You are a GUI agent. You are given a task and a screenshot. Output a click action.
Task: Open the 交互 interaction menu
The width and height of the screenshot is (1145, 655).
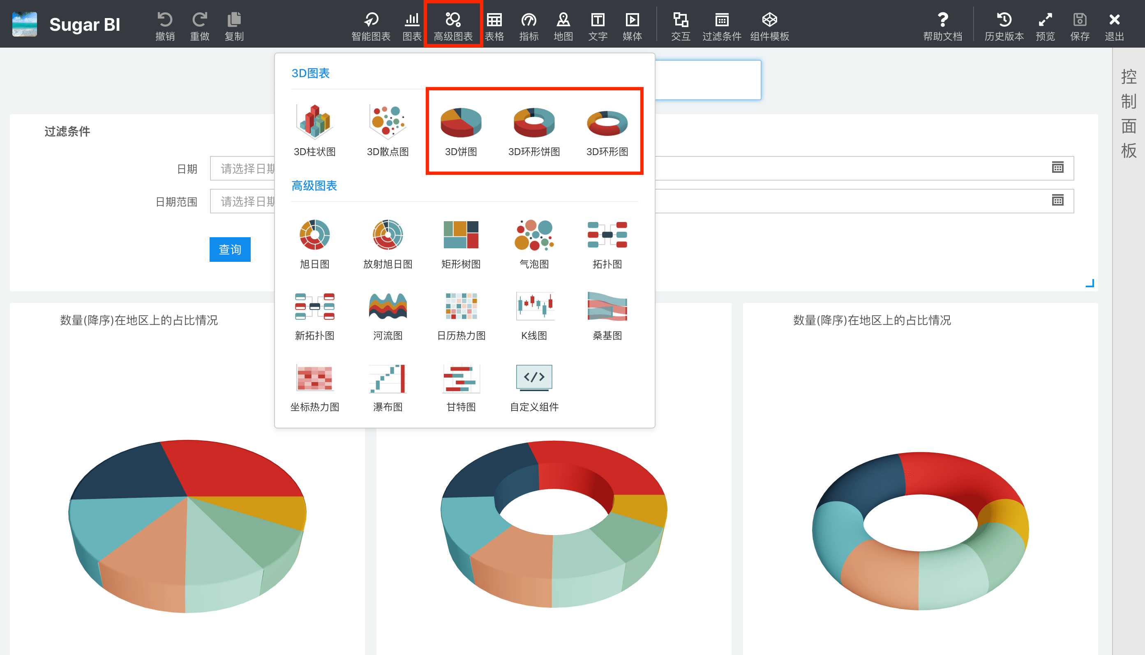click(681, 26)
